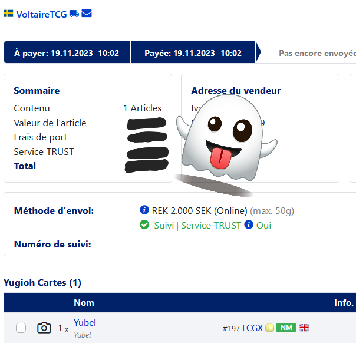Click 'REK 2.000 SEK (Online)' shipping text
This screenshot has width=356, height=350.
coord(199,211)
